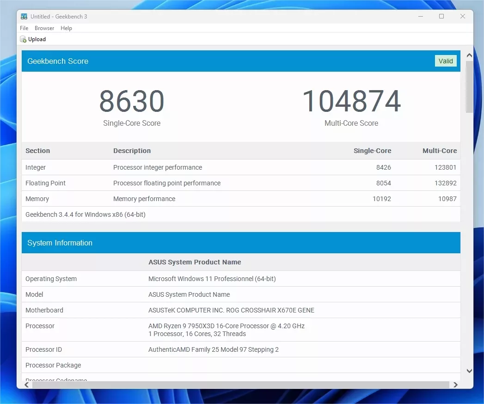Select the Floating Point results row

click(x=240, y=183)
